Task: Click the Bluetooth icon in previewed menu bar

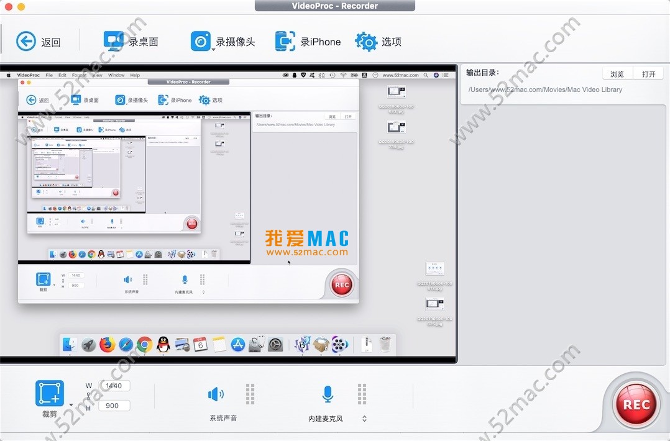Action: coord(321,75)
